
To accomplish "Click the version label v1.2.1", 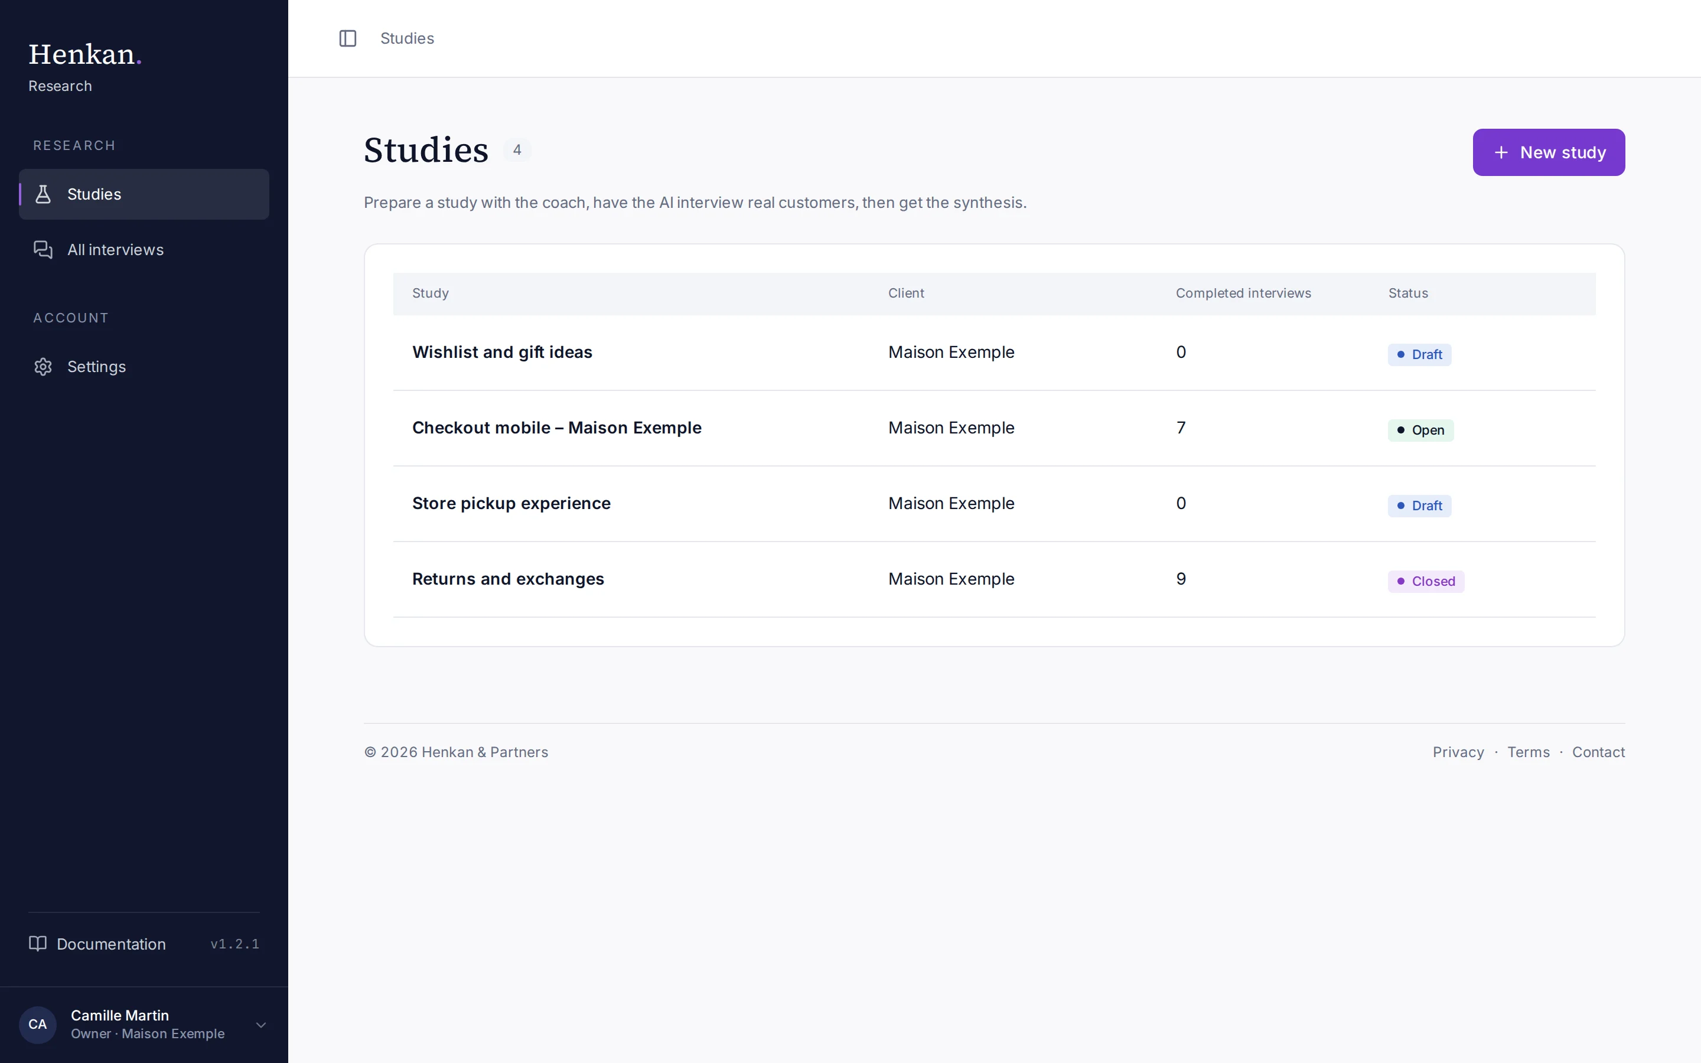I will pos(234,944).
